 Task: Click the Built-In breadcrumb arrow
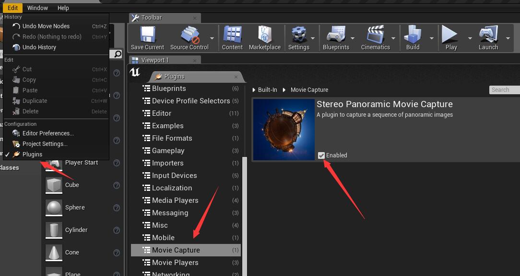click(x=254, y=90)
